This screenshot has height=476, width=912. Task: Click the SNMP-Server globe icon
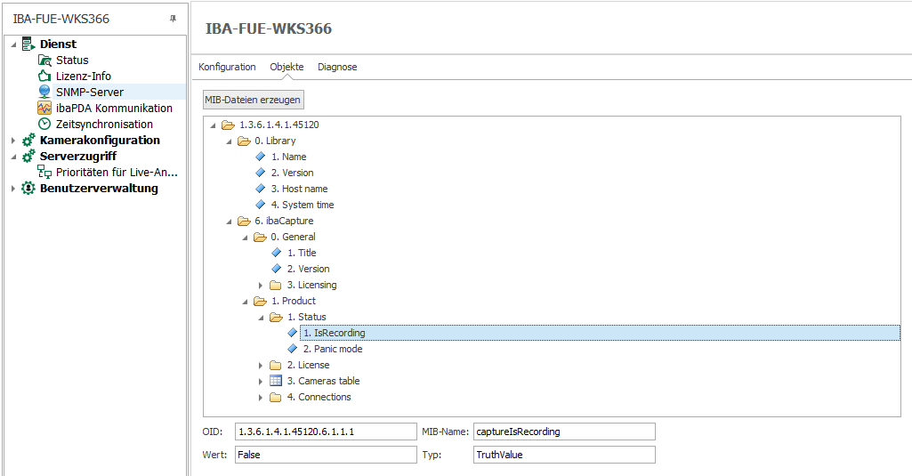[44, 93]
